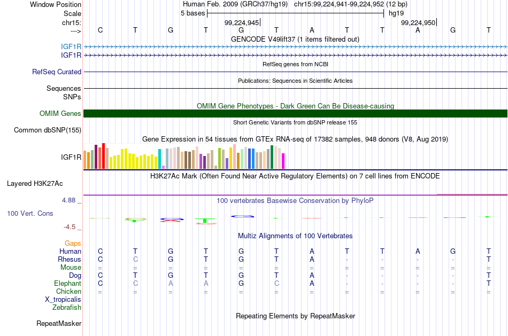The width and height of the screenshot is (508, 336).
Task: Click the 100 Vert. Cons track label
Action: click(30, 213)
